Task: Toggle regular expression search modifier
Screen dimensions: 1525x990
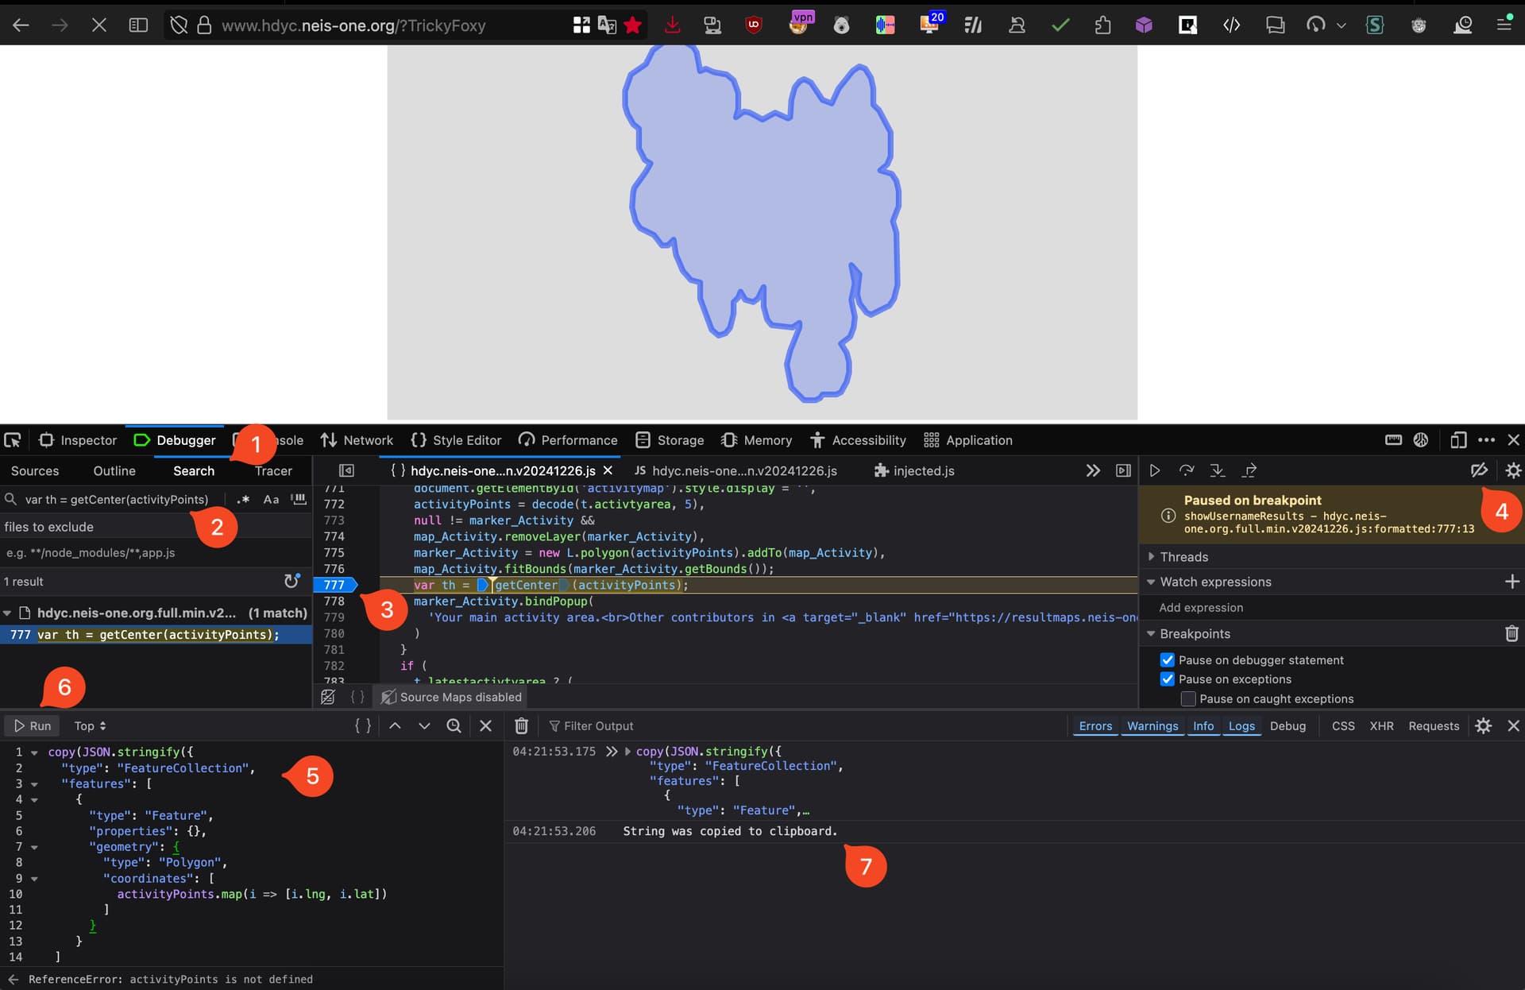Action: pyautogui.click(x=243, y=499)
